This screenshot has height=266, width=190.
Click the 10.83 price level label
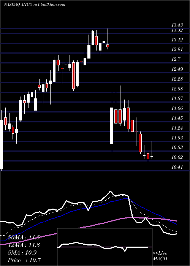pos(177,147)
